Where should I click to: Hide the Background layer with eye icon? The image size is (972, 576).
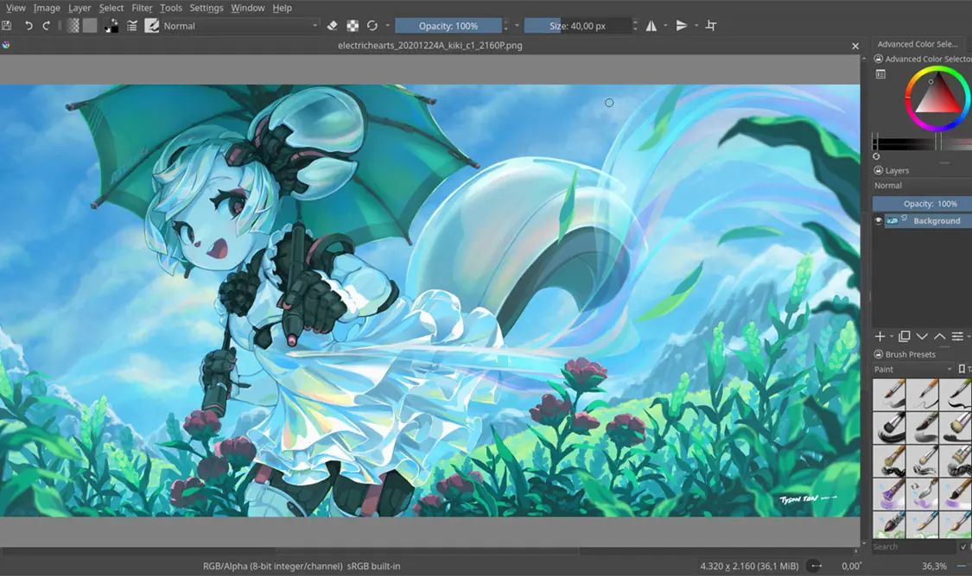coord(879,221)
